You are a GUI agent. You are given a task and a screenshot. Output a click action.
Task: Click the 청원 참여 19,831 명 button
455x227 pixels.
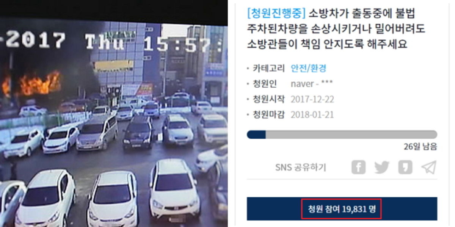click(x=342, y=209)
